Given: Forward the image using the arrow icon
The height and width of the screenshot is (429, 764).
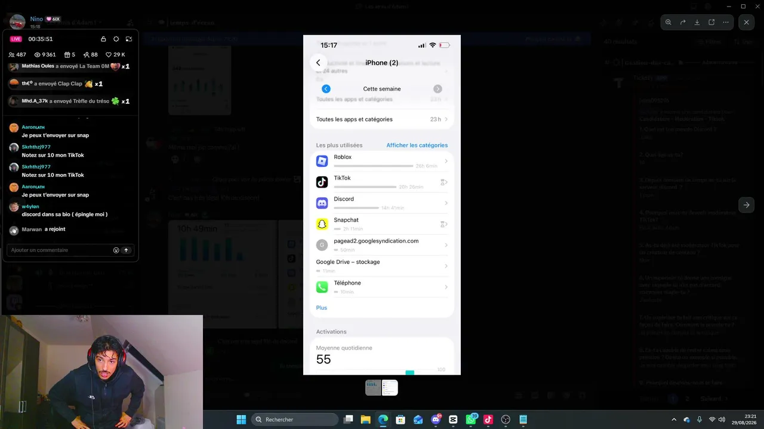Looking at the screenshot, I should [x=683, y=22].
